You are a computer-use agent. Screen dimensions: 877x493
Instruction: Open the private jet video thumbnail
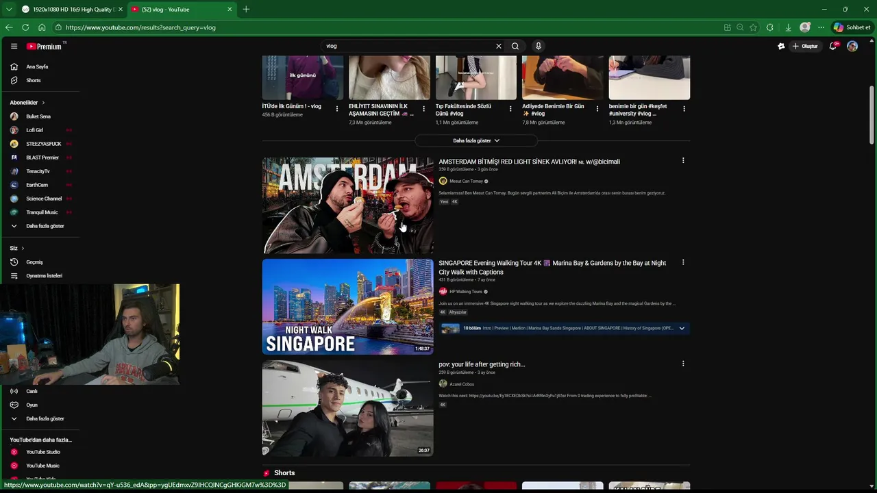point(347,408)
